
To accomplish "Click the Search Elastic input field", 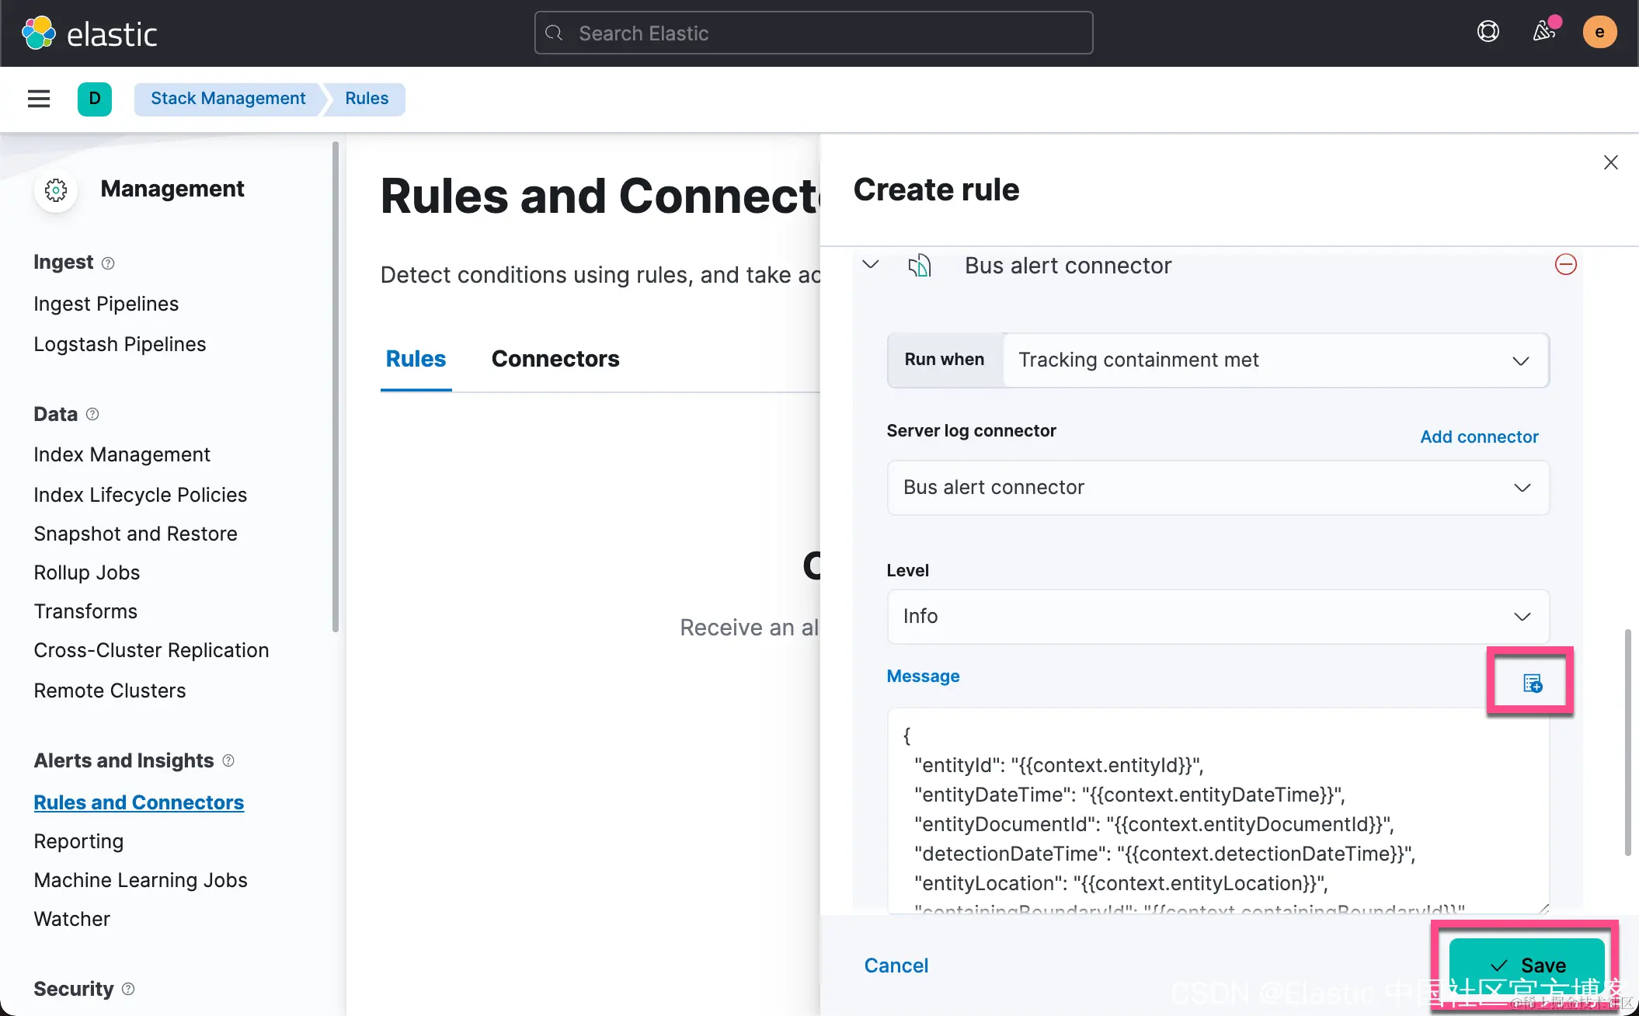I will coord(813,33).
